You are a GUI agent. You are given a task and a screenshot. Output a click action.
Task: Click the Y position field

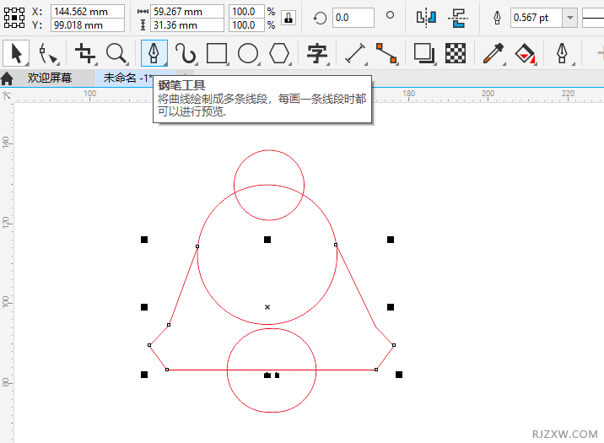coord(88,25)
